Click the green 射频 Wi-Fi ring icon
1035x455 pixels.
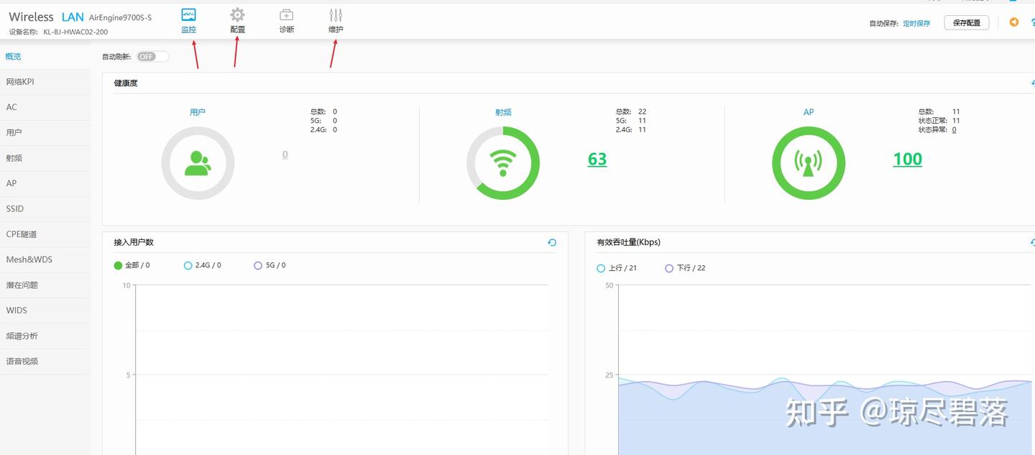pyautogui.click(x=503, y=163)
